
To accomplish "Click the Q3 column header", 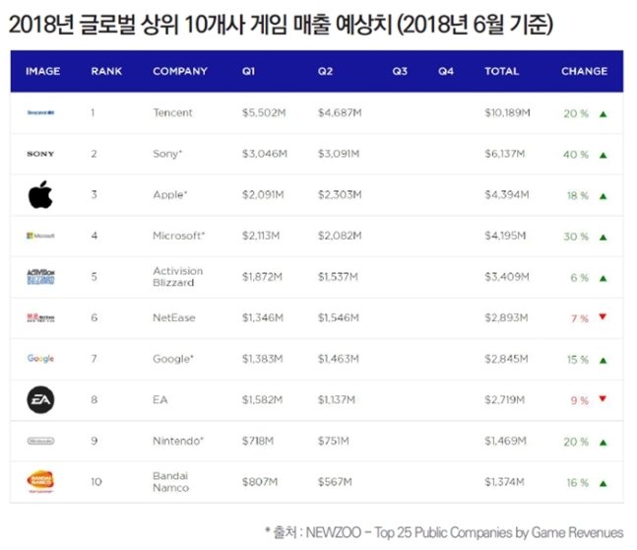I will click(400, 71).
